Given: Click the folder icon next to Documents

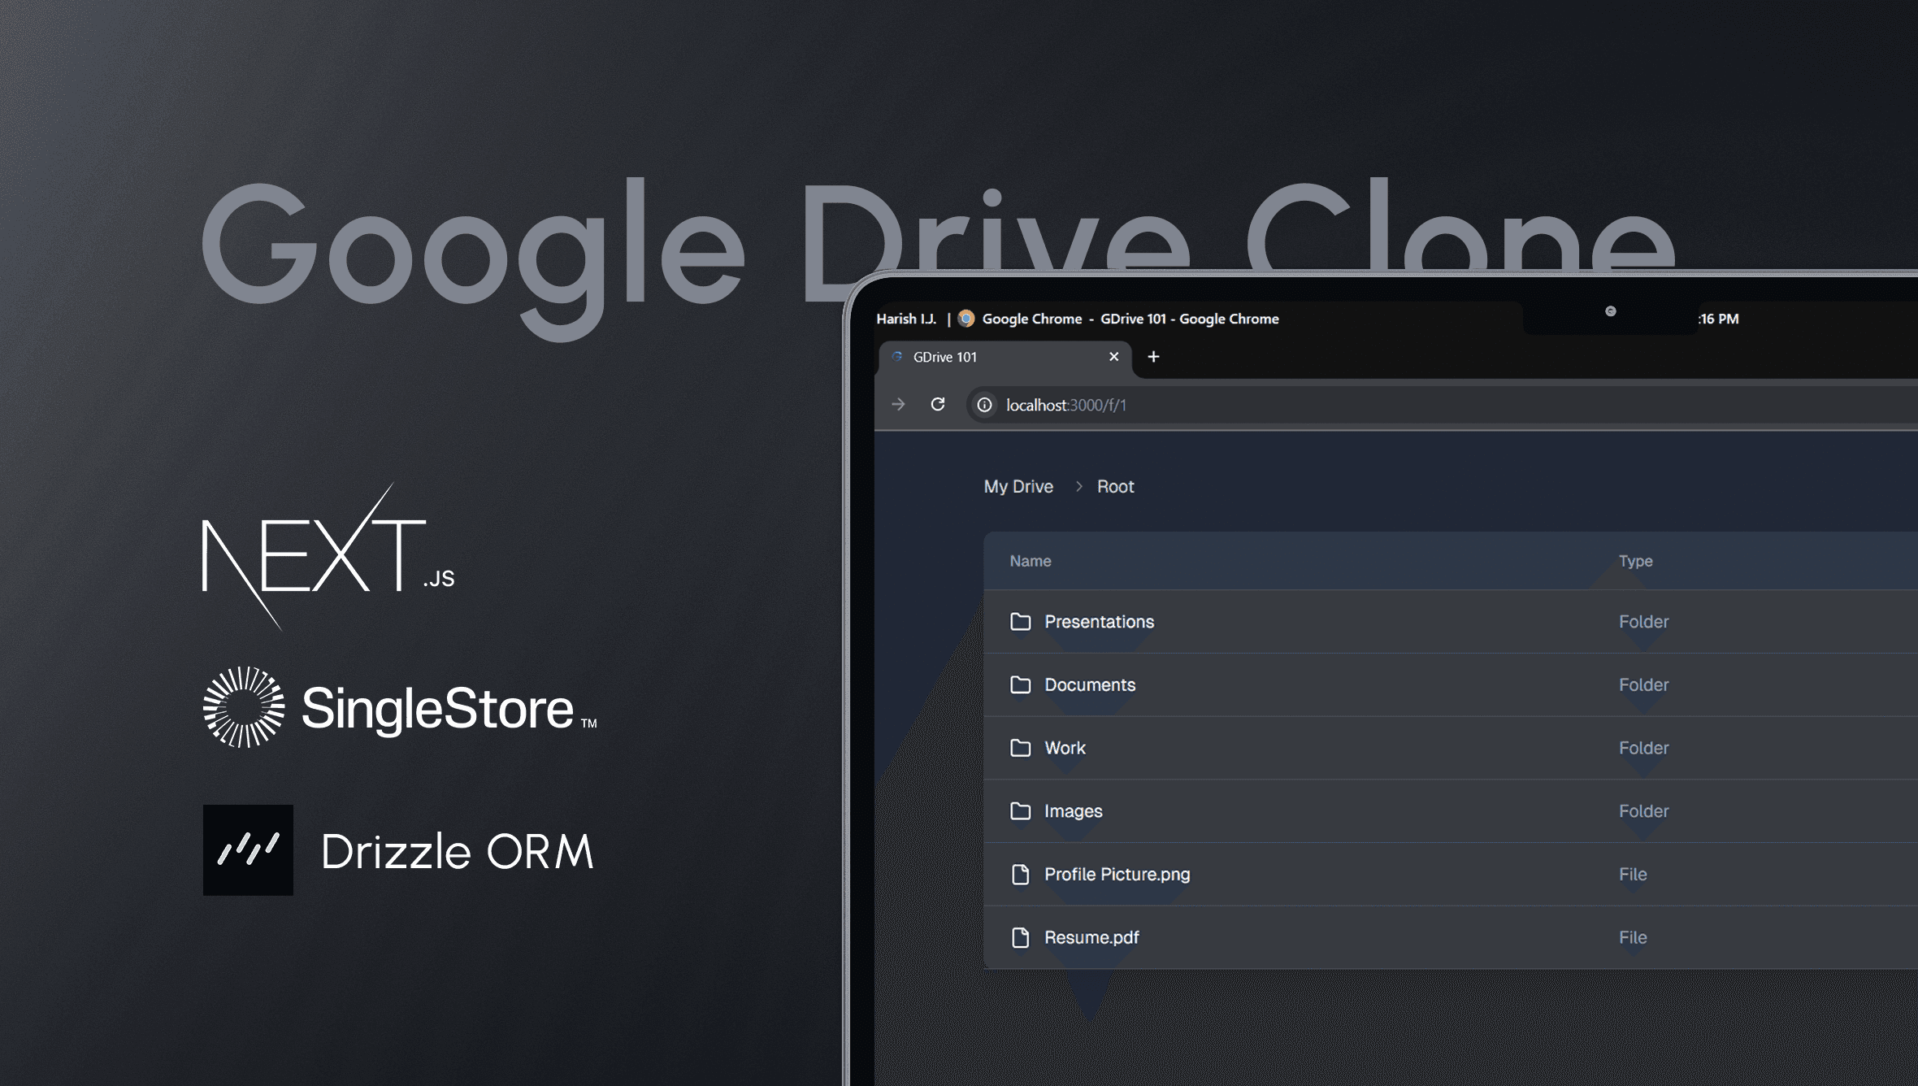Looking at the screenshot, I should 1022,684.
